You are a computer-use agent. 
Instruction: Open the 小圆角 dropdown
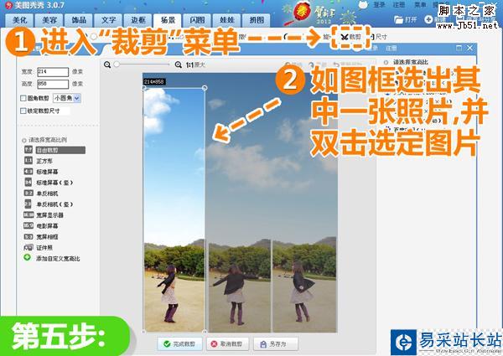pyautogui.click(x=67, y=98)
